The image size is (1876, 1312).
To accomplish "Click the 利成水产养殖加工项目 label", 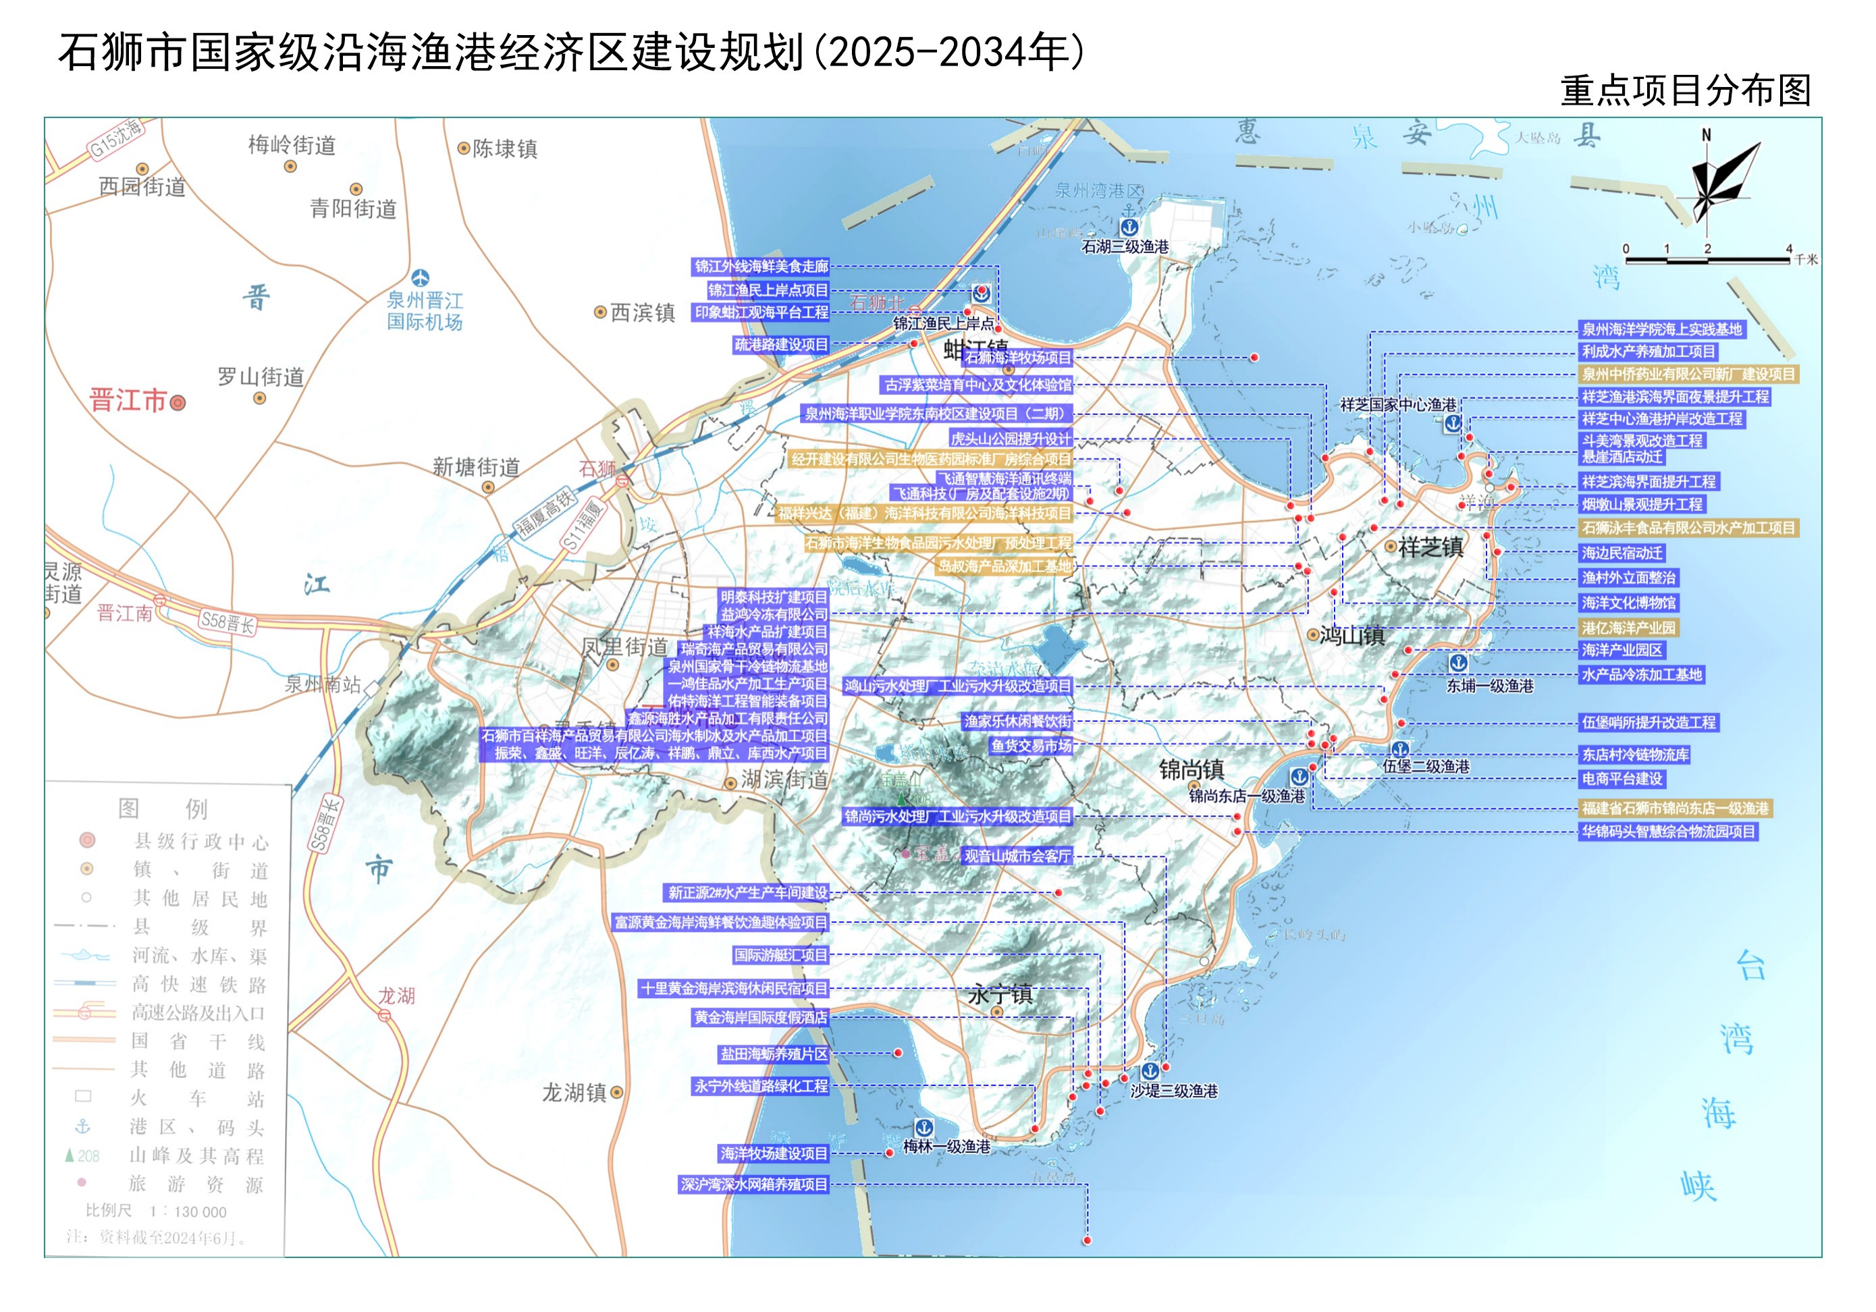I will click(x=1649, y=352).
